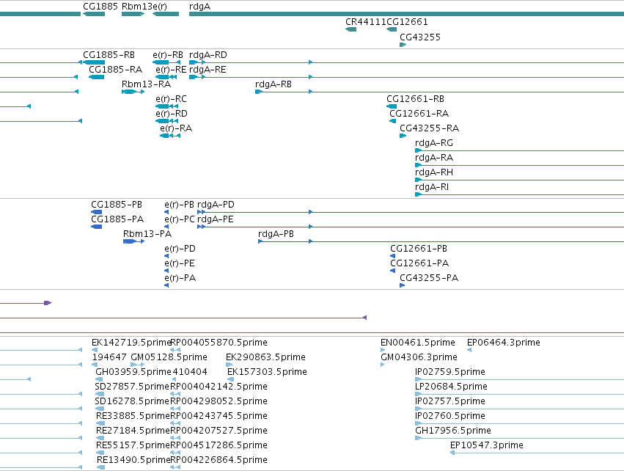The height and width of the screenshot is (471, 624).
Task: Select the CG1885-PA protein label
Action: [117, 219]
